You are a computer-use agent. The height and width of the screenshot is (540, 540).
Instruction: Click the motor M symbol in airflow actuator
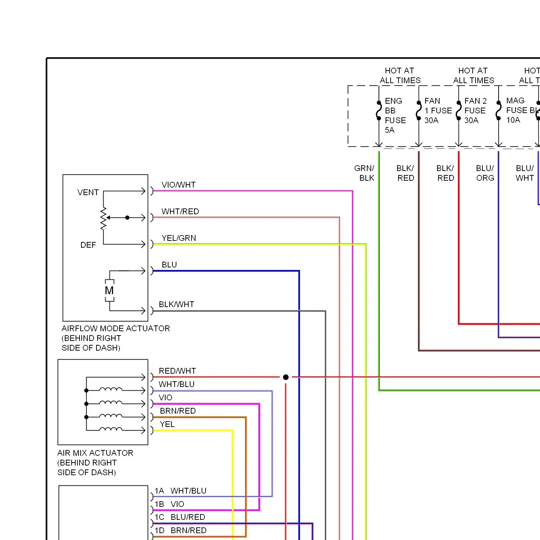pyautogui.click(x=109, y=290)
